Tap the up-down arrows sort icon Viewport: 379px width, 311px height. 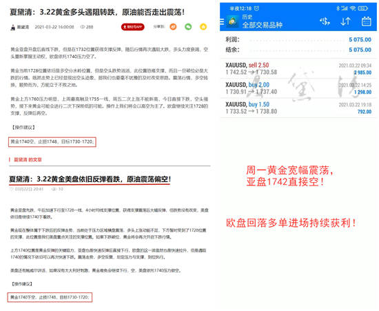[345, 21]
